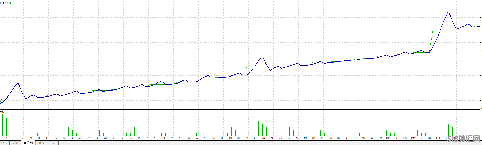Select the 净值图 tab
482x145 pixels.
click(x=28, y=143)
